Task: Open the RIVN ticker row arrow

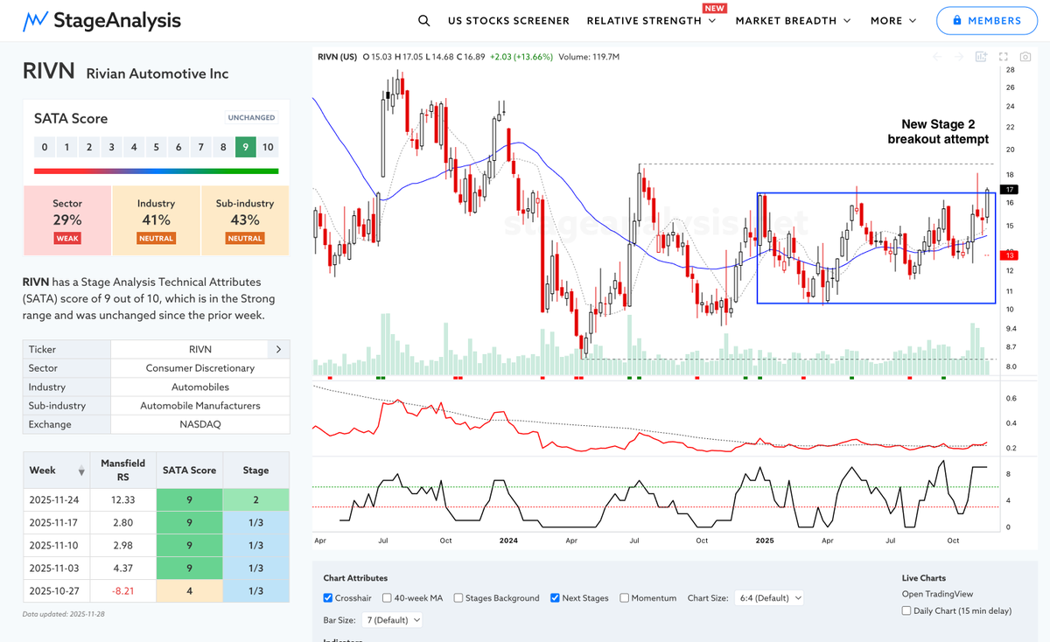Action: click(278, 349)
